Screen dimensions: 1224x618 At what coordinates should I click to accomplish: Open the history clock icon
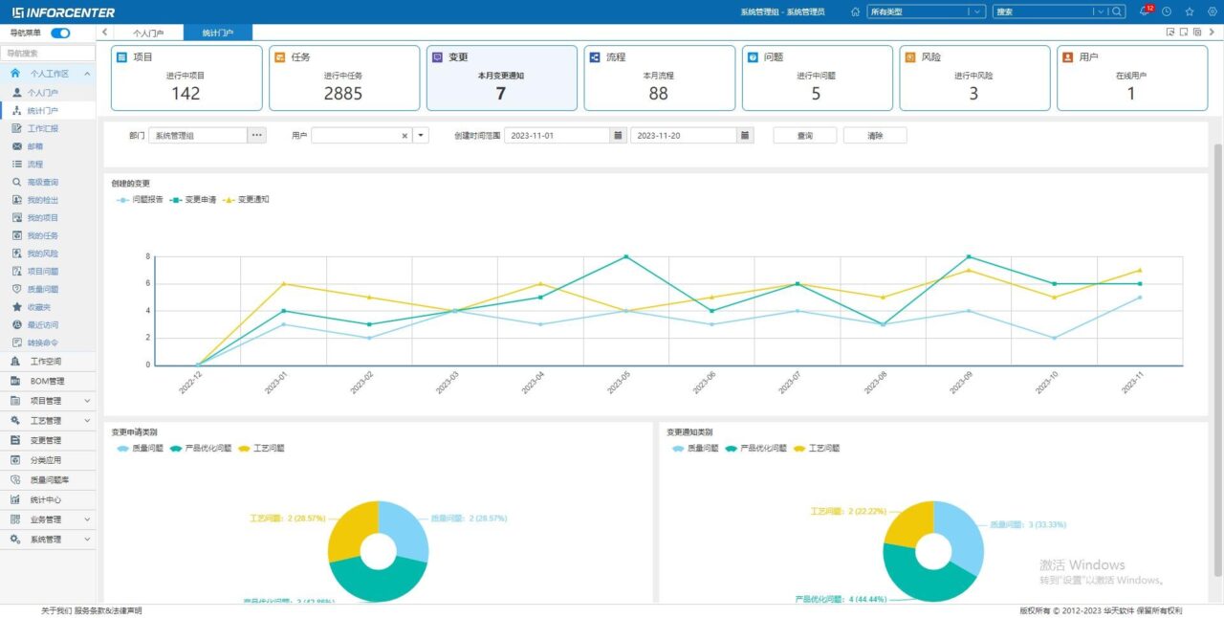click(1167, 12)
